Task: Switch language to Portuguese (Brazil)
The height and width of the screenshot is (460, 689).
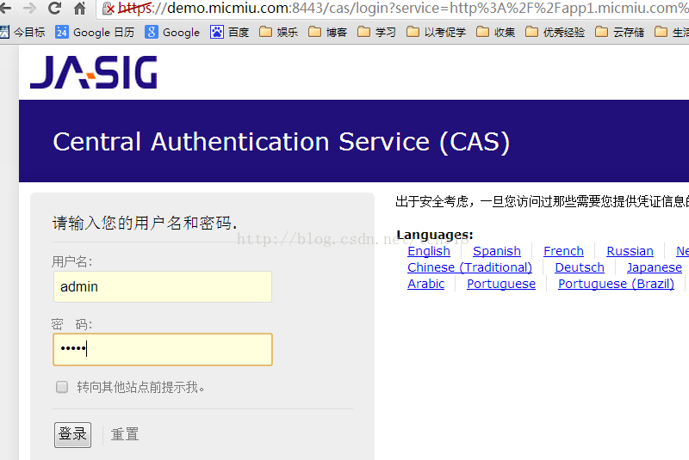Action: 616,284
